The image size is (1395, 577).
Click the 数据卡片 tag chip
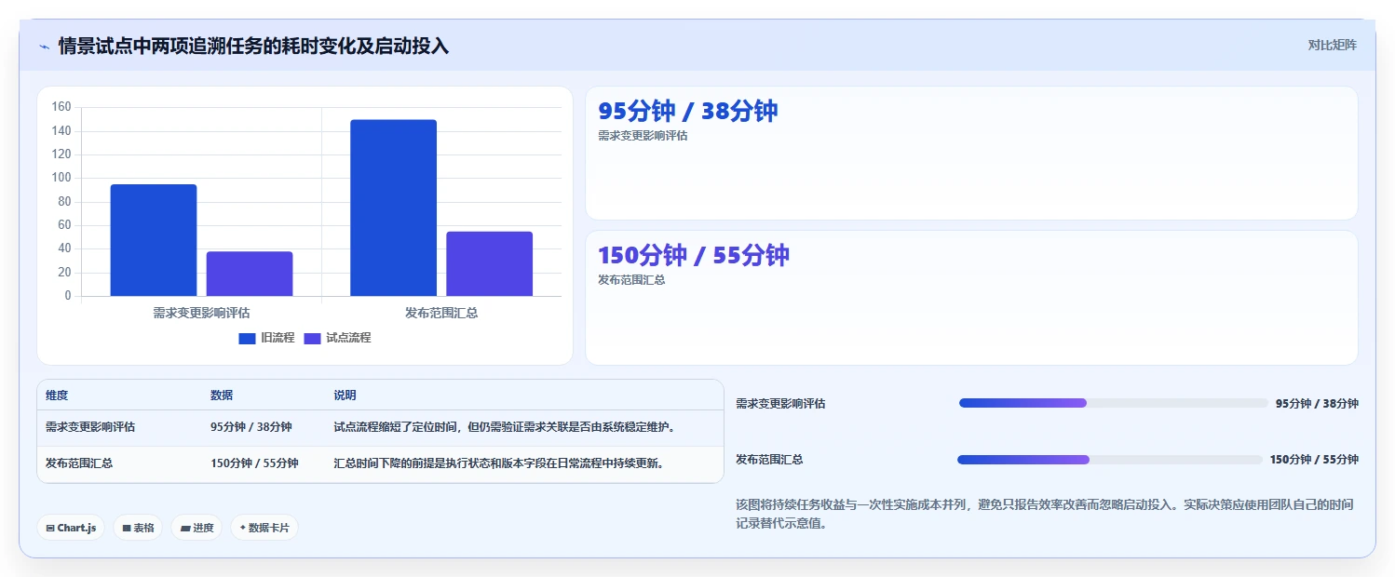tap(264, 528)
